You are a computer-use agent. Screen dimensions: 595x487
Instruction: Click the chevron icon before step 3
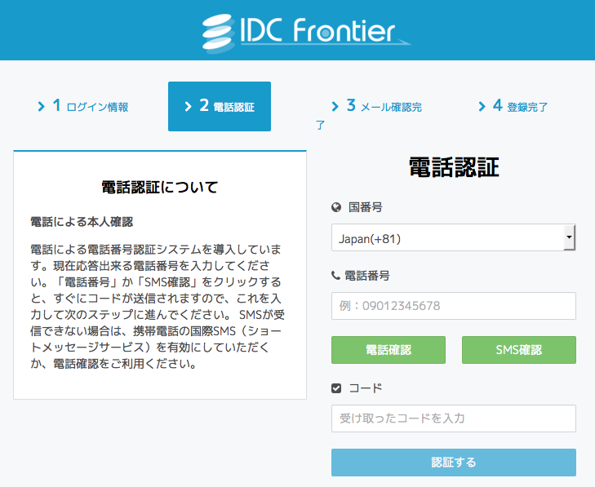click(335, 106)
